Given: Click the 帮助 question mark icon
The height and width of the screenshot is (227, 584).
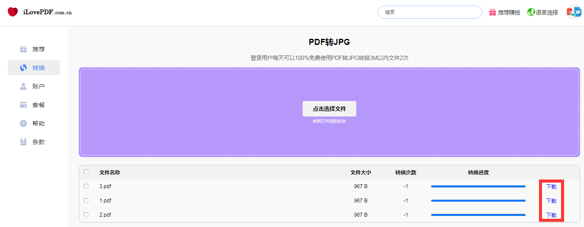Looking at the screenshot, I should pos(23,123).
